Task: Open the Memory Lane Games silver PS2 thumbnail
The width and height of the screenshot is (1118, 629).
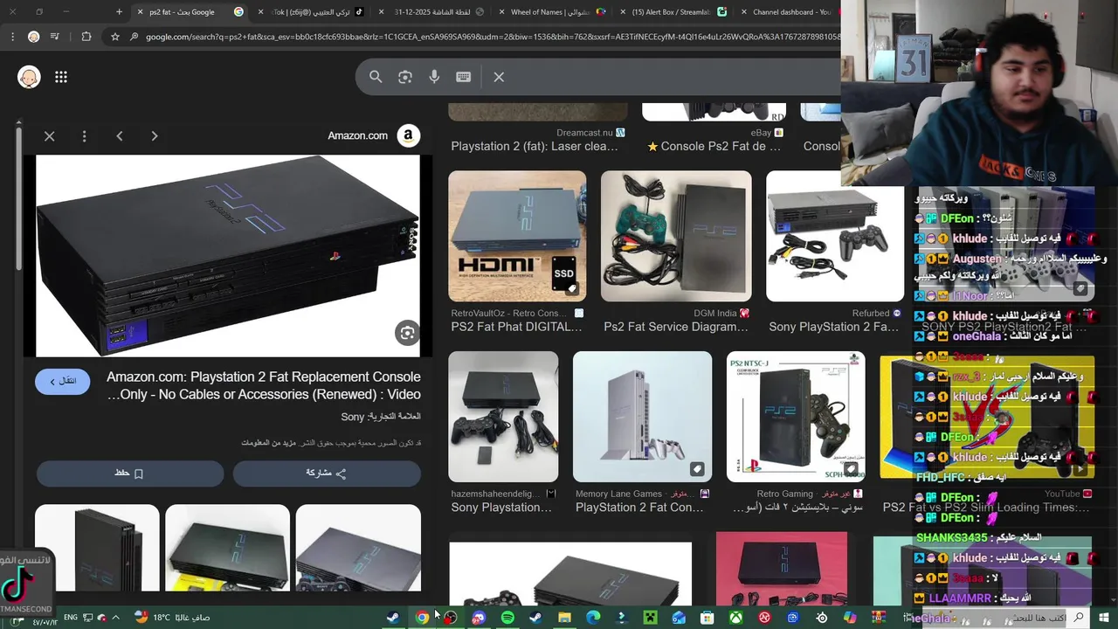Action: click(x=642, y=417)
